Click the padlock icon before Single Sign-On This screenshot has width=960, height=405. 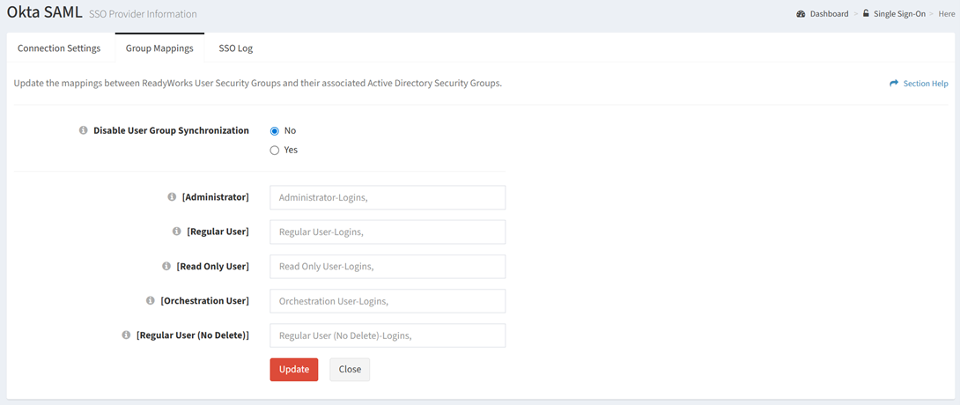(x=866, y=13)
